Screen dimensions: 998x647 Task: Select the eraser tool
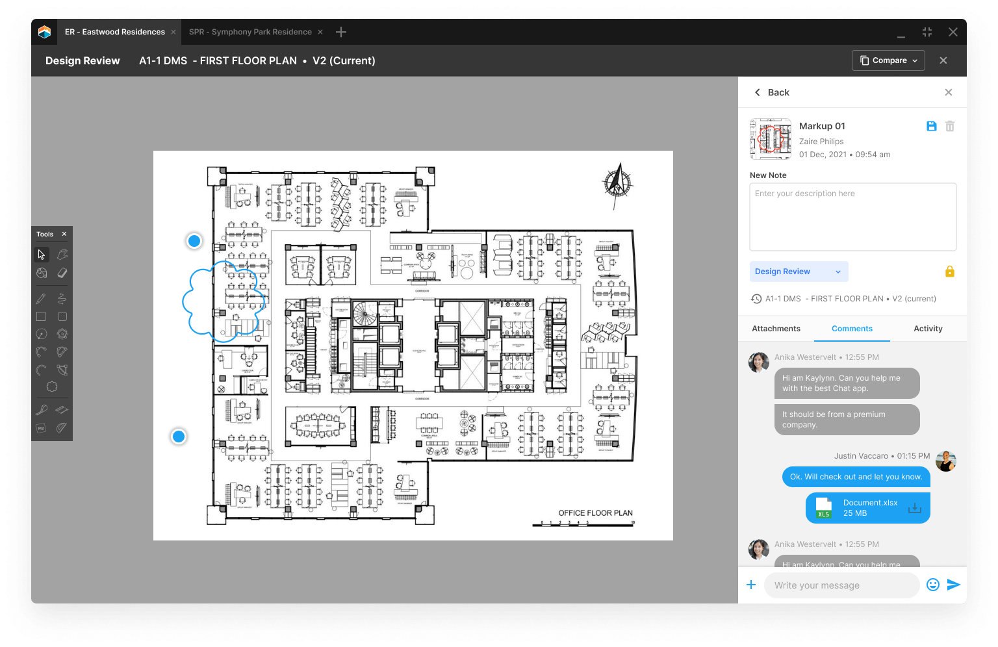click(x=62, y=273)
